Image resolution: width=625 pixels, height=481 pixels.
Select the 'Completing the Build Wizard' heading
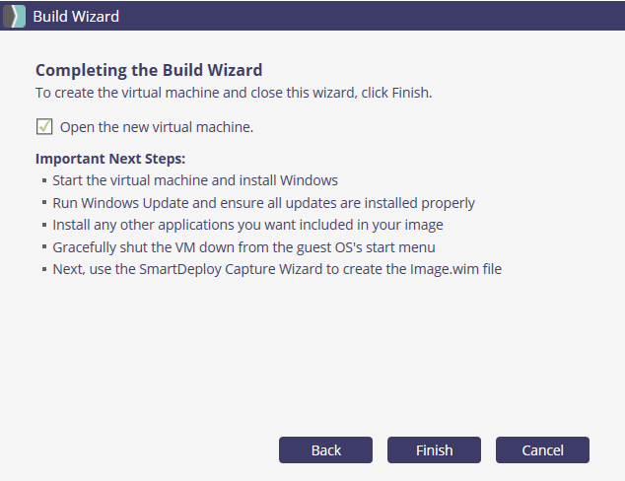click(149, 71)
